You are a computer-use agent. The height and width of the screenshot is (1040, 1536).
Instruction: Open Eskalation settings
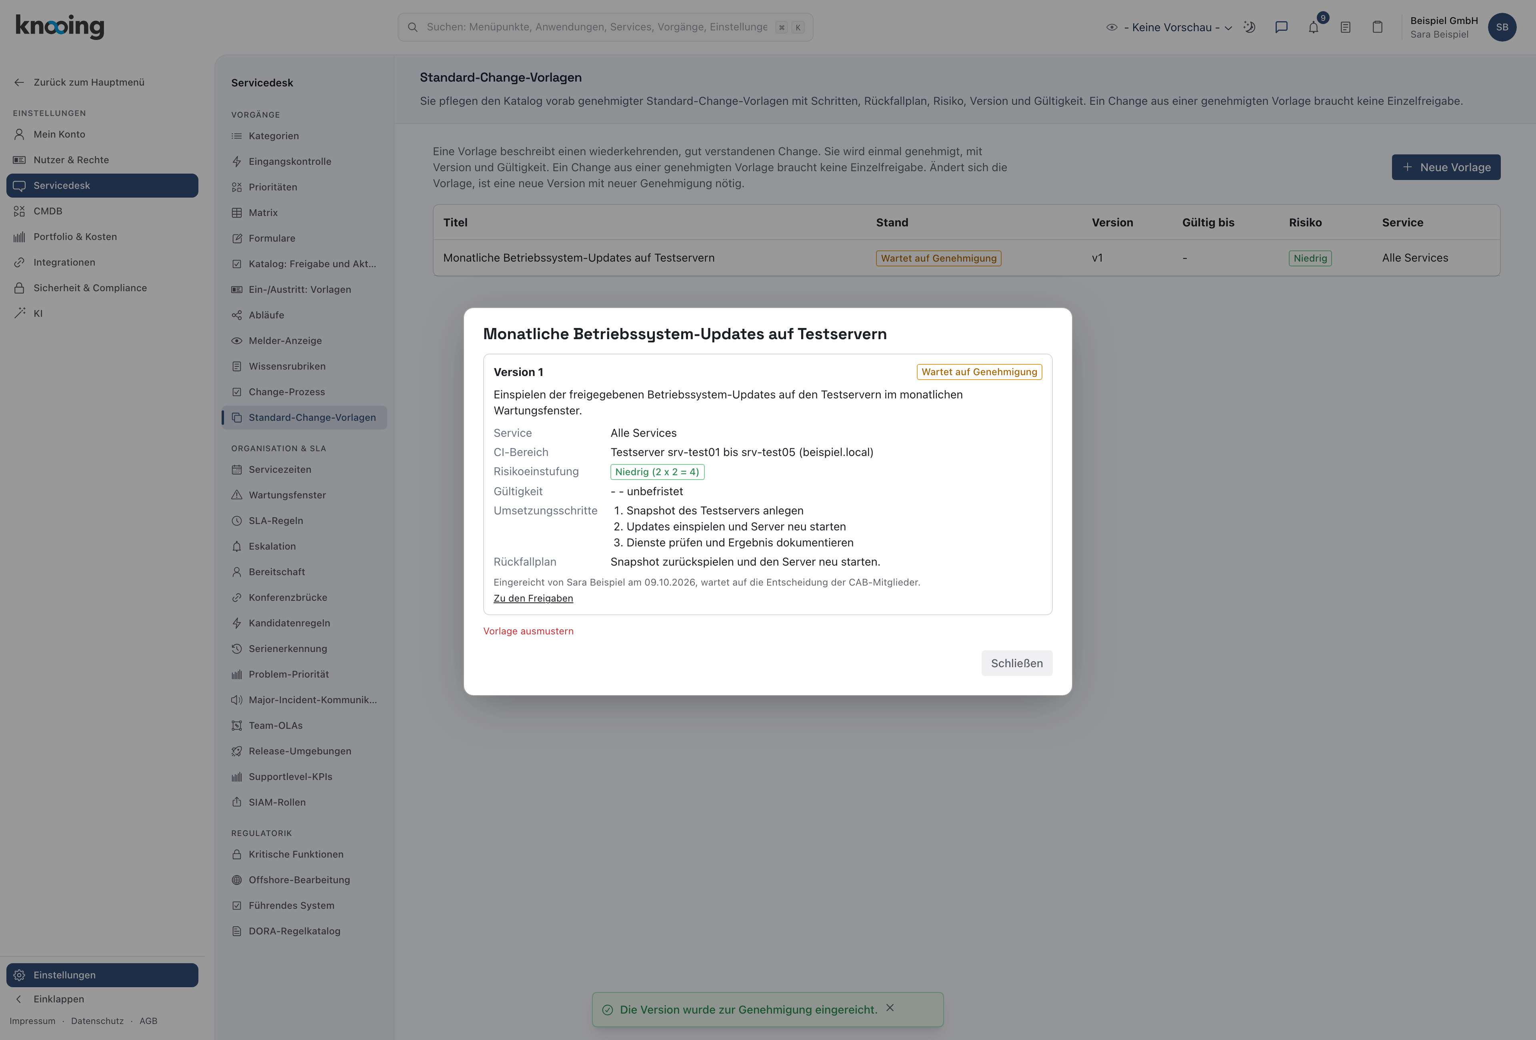(x=304, y=546)
